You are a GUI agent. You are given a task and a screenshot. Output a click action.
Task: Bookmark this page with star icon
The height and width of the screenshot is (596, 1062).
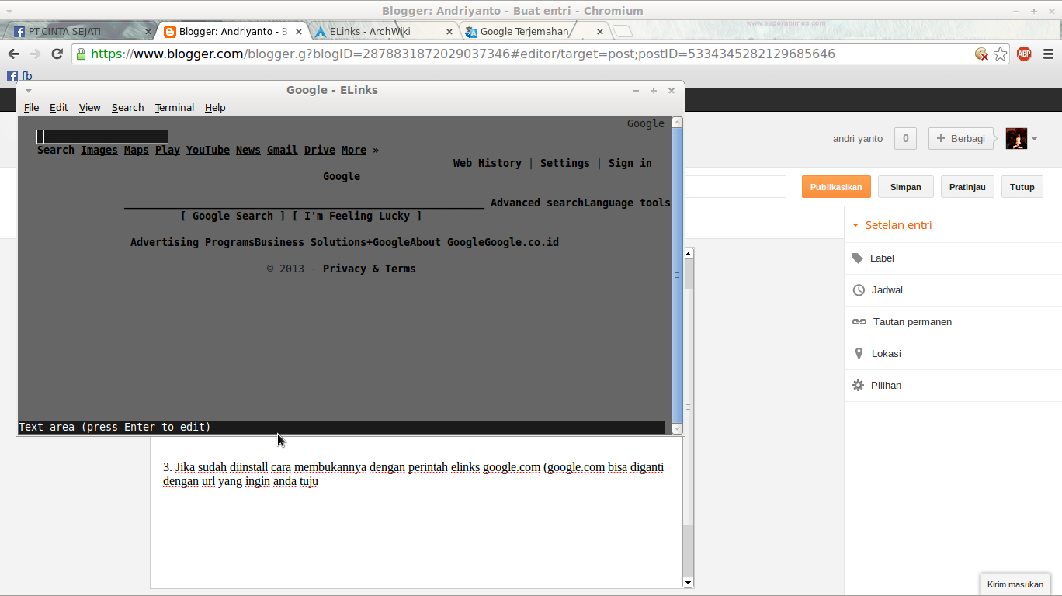click(x=1000, y=54)
